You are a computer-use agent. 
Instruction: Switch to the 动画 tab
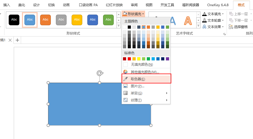point(66,5)
